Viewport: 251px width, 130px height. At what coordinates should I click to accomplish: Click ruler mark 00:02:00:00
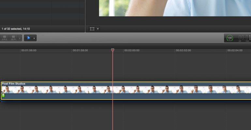pos(132,50)
